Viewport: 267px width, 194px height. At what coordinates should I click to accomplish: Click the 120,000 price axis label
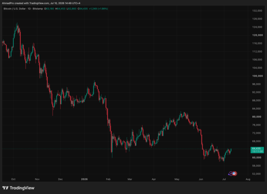[x=257, y=35]
